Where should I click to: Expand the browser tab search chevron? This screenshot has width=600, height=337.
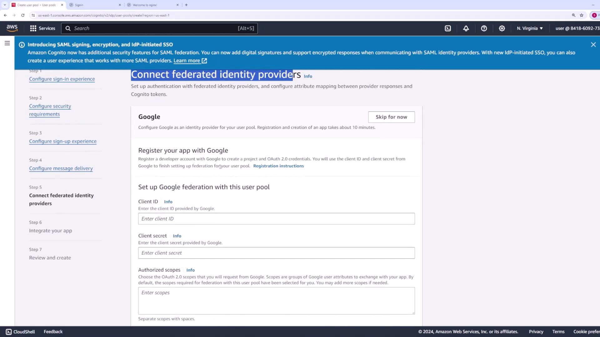[5, 5]
